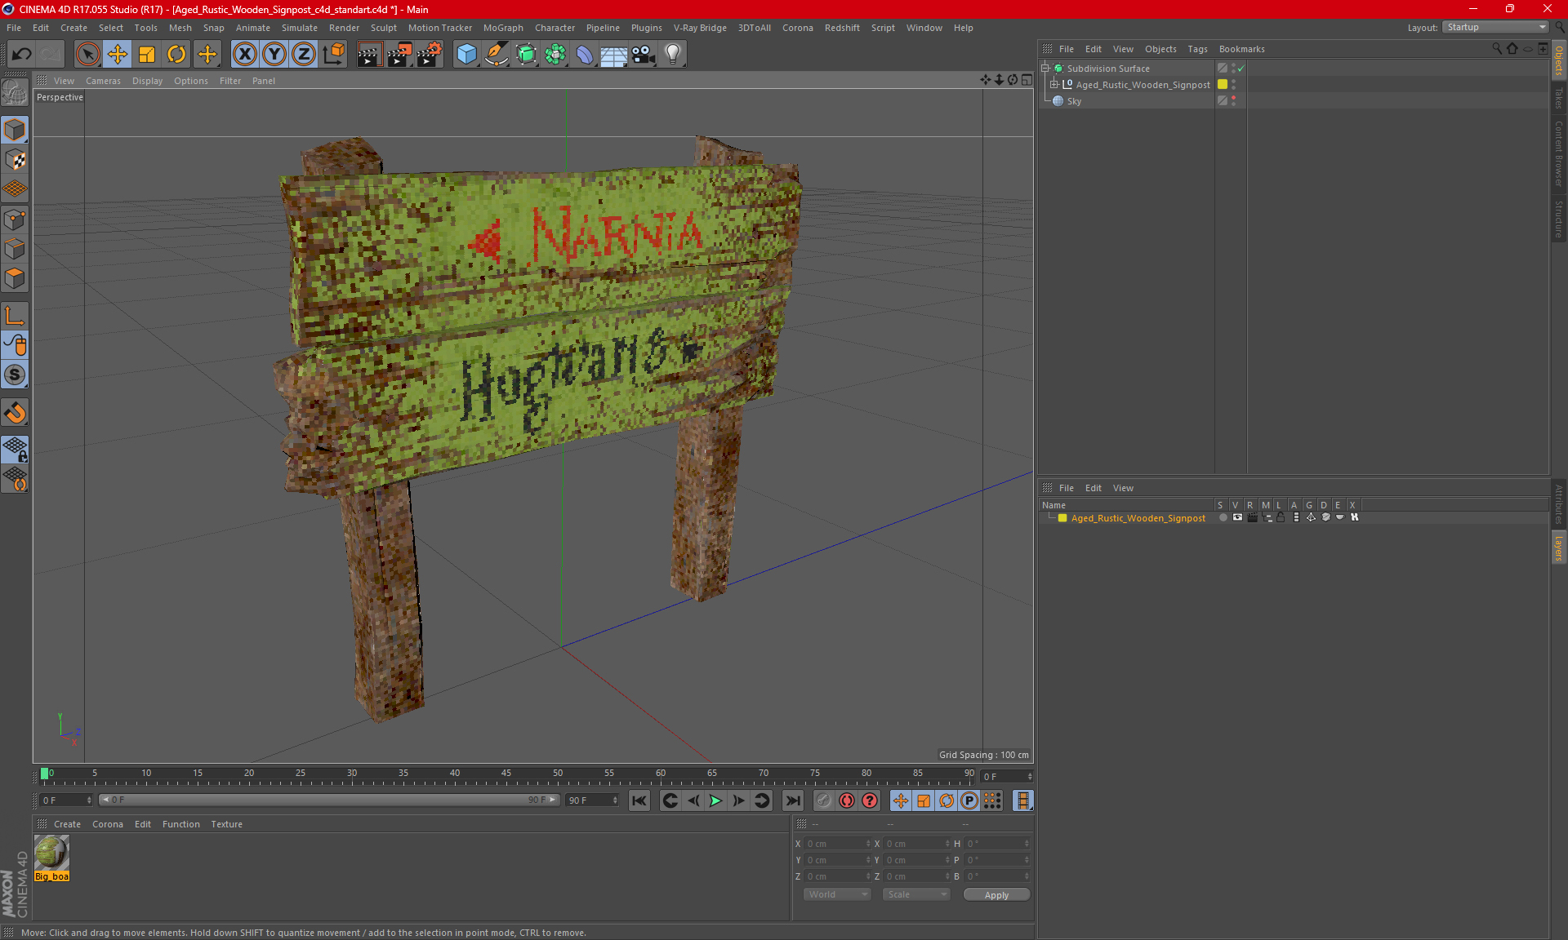Add a Subdivision Surface generator
Image resolution: width=1568 pixels, height=940 pixels.
point(526,54)
